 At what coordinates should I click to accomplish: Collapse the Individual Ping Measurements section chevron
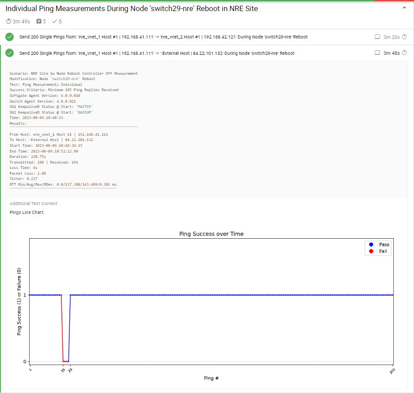point(404,8)
